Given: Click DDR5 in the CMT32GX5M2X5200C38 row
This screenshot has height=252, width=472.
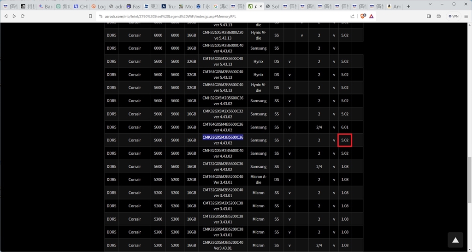Looking at the screenshot, I should [x=112, y=206].
